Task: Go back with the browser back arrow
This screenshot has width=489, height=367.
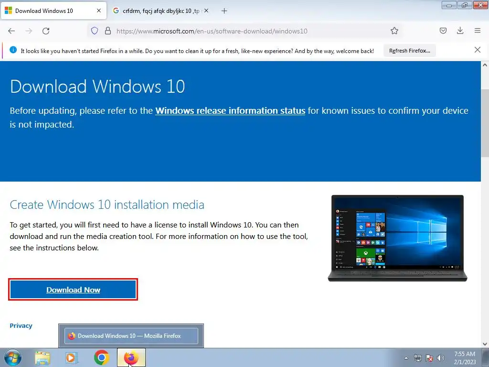Action: (11, 31)
